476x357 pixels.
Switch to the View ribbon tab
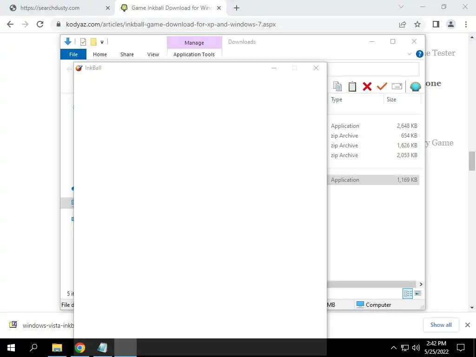[153, 54]
